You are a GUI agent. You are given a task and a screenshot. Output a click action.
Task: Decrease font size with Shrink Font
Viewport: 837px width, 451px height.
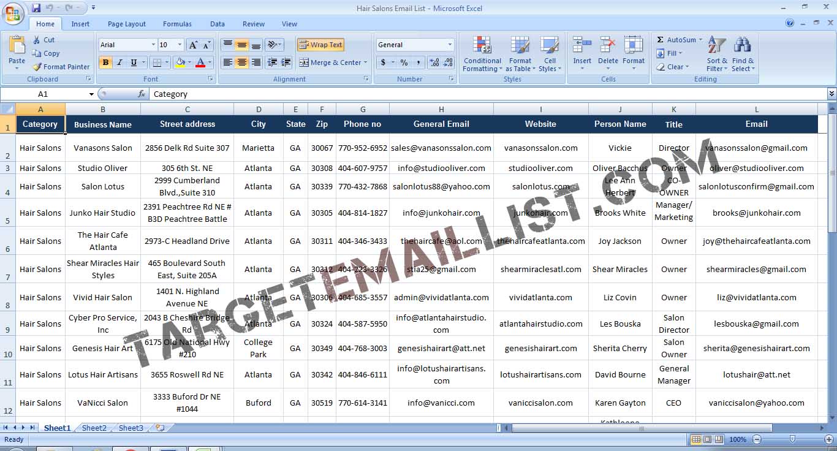point(206,45)
